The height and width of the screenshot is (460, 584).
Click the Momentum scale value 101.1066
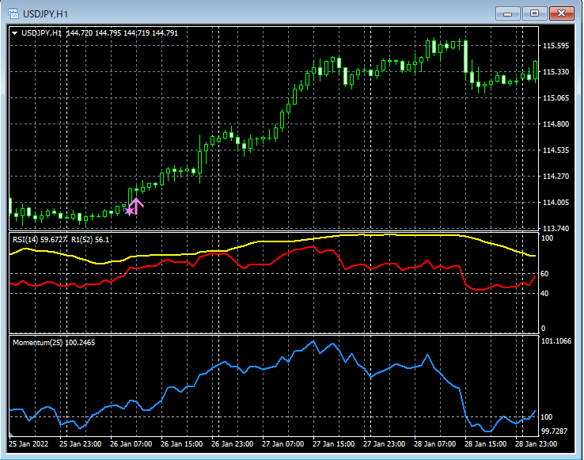557,342
